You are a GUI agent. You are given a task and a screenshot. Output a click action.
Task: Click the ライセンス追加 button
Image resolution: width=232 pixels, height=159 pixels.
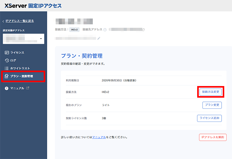tap(209, 118)
